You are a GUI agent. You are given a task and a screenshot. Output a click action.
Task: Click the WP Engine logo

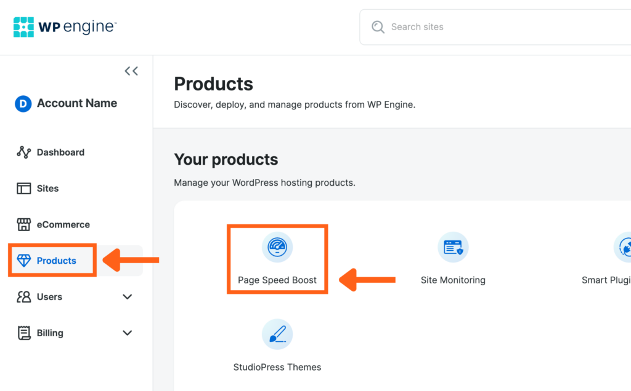[64, 26]
